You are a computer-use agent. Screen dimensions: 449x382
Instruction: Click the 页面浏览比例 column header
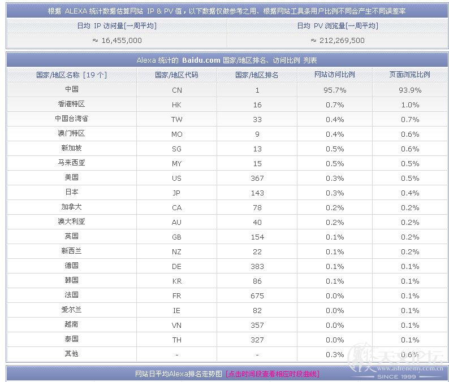pyautogui.click(x=410, y=75)
